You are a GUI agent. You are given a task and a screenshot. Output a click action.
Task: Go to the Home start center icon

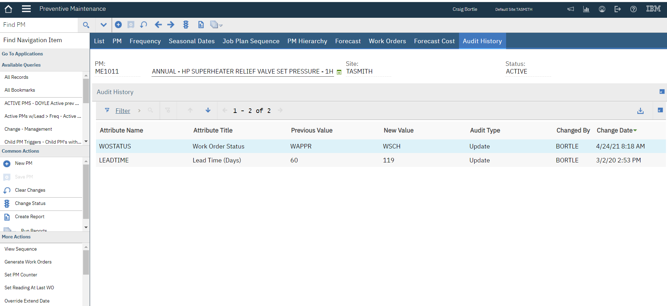click(8, 9)
